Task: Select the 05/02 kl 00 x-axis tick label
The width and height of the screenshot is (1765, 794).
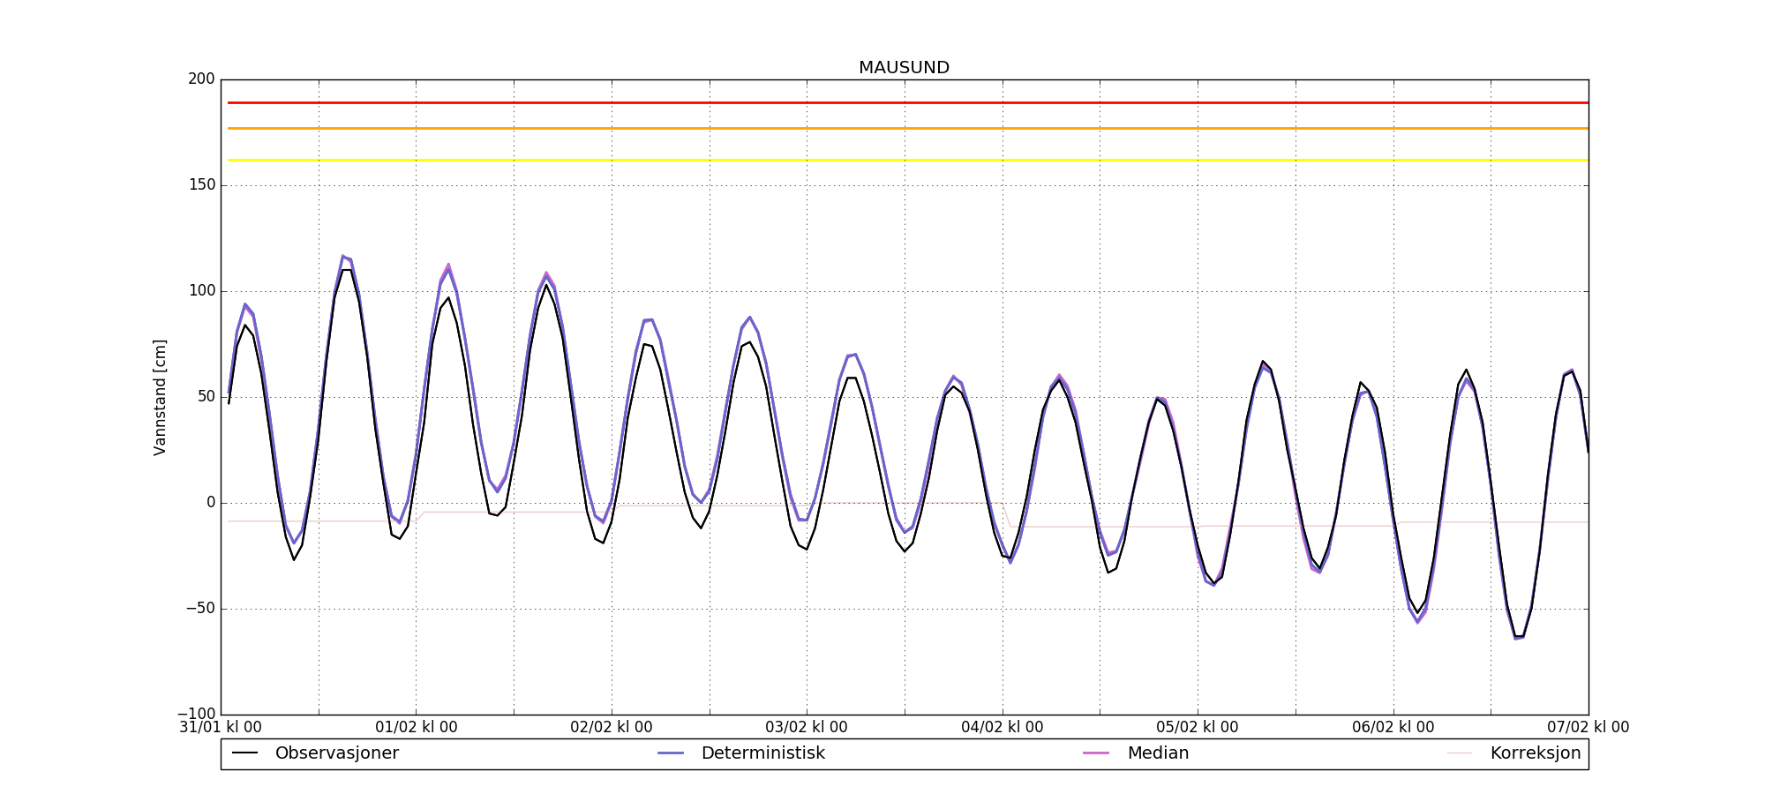Action: (x=1197, y=728)
